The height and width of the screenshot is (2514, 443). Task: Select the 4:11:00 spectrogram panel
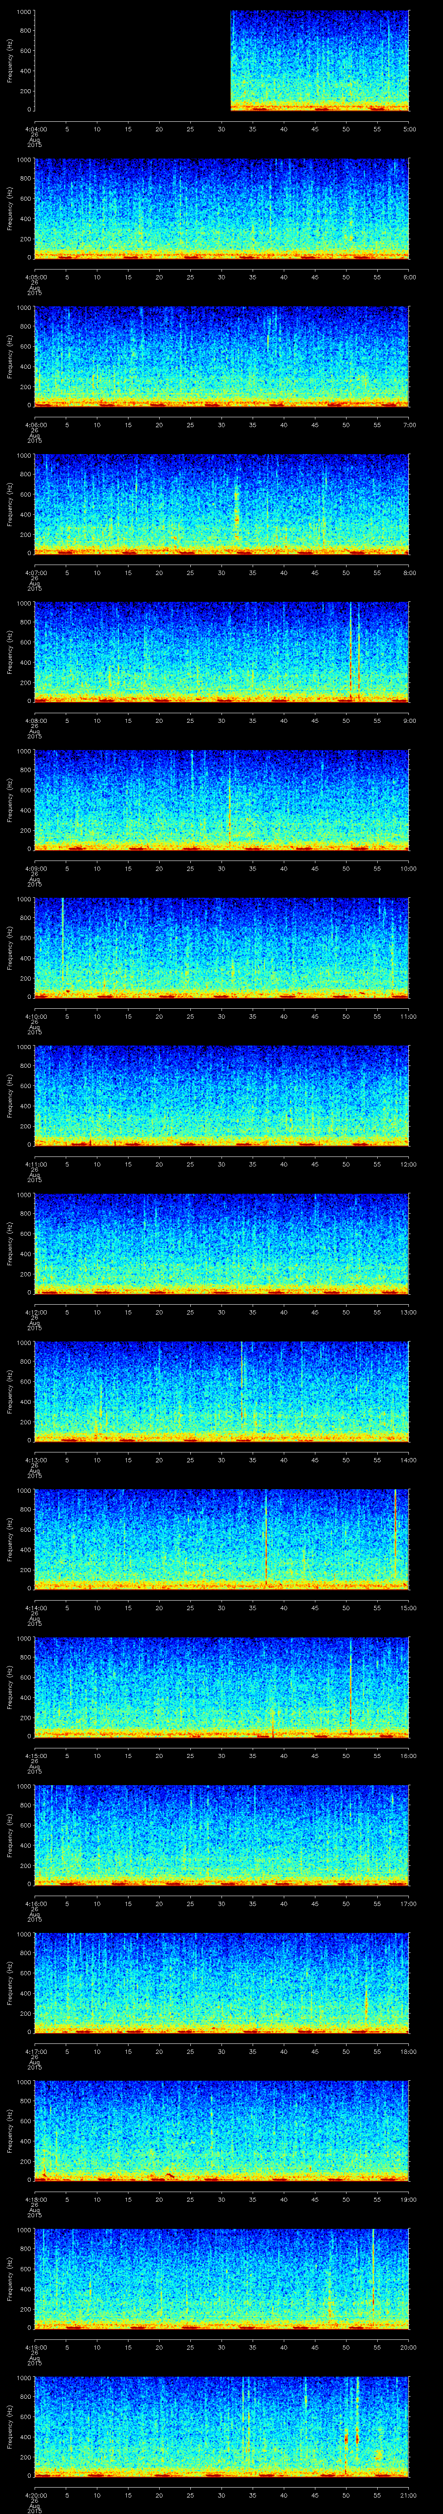(221, 1094)
